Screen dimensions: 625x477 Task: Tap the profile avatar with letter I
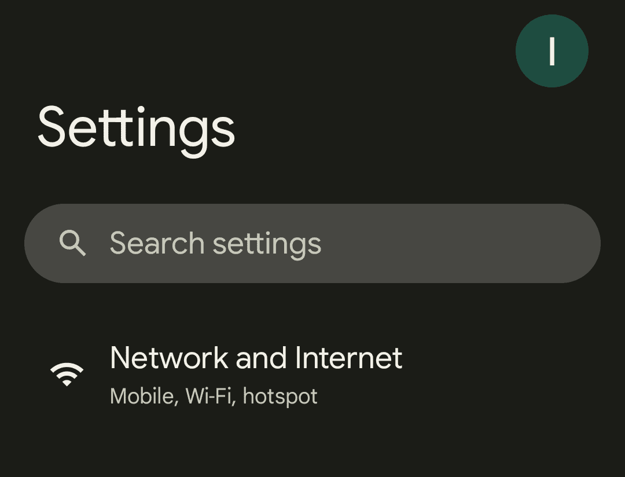point(552,51)
